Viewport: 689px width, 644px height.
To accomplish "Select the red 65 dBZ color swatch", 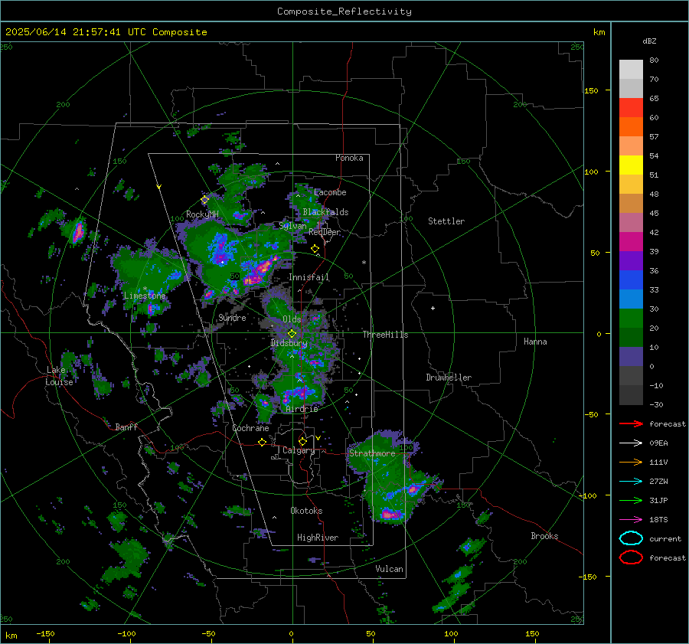I will (x=631, y=107).
